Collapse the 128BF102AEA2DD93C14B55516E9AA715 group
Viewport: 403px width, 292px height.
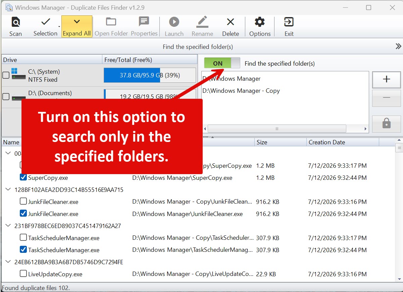[x=8, y=190]
